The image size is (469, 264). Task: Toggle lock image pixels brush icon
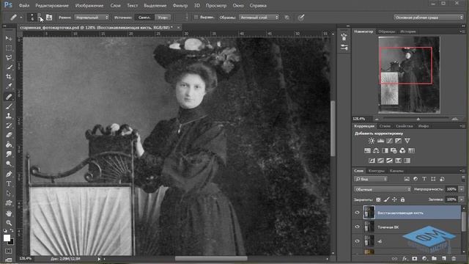(x=386, y=199)
